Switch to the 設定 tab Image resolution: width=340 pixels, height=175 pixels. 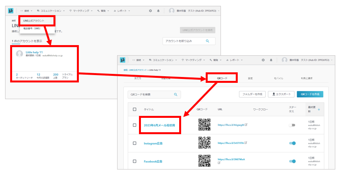pyautogui.click(x=250, y=78)
